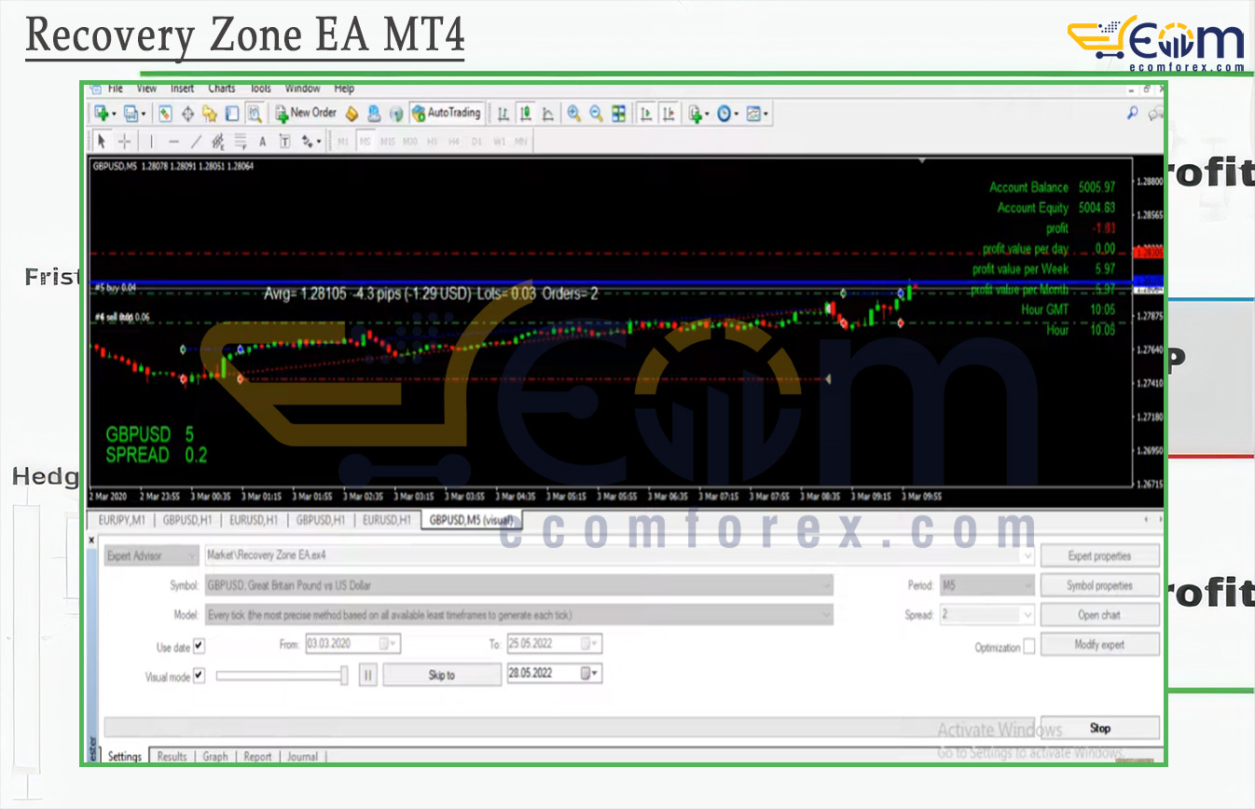The image size is (1255, 809).
Task: Enable the Optimization checkbox
Action: coord(1028,647)
